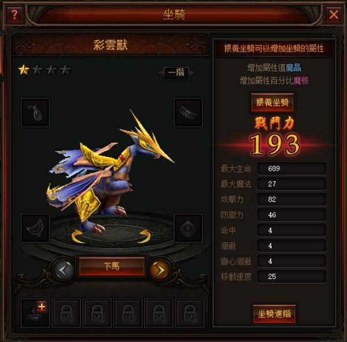Click the 坐騎進階 mount advance button
The image size is (347, 342).
pos(274,314)
